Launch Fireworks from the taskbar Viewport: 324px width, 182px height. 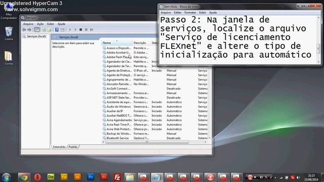pos(64,177)
